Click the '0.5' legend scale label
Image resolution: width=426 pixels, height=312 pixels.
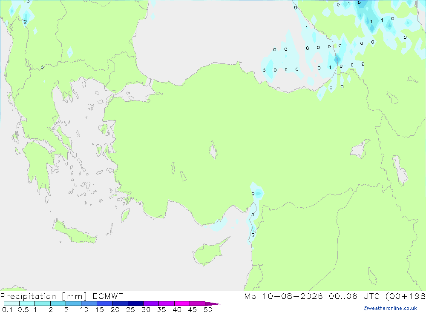point(23,309)
